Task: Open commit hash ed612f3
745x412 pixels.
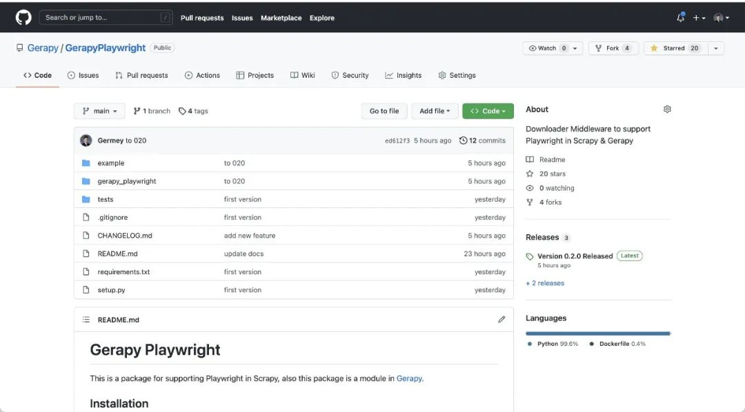Action: tap(397, 141)
